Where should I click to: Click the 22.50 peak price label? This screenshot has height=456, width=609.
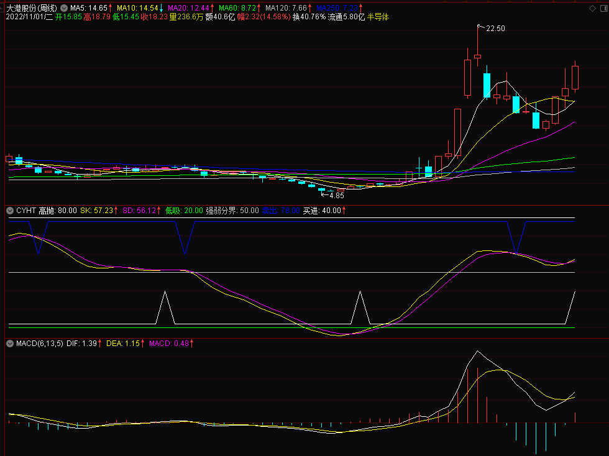click(496, 29)
